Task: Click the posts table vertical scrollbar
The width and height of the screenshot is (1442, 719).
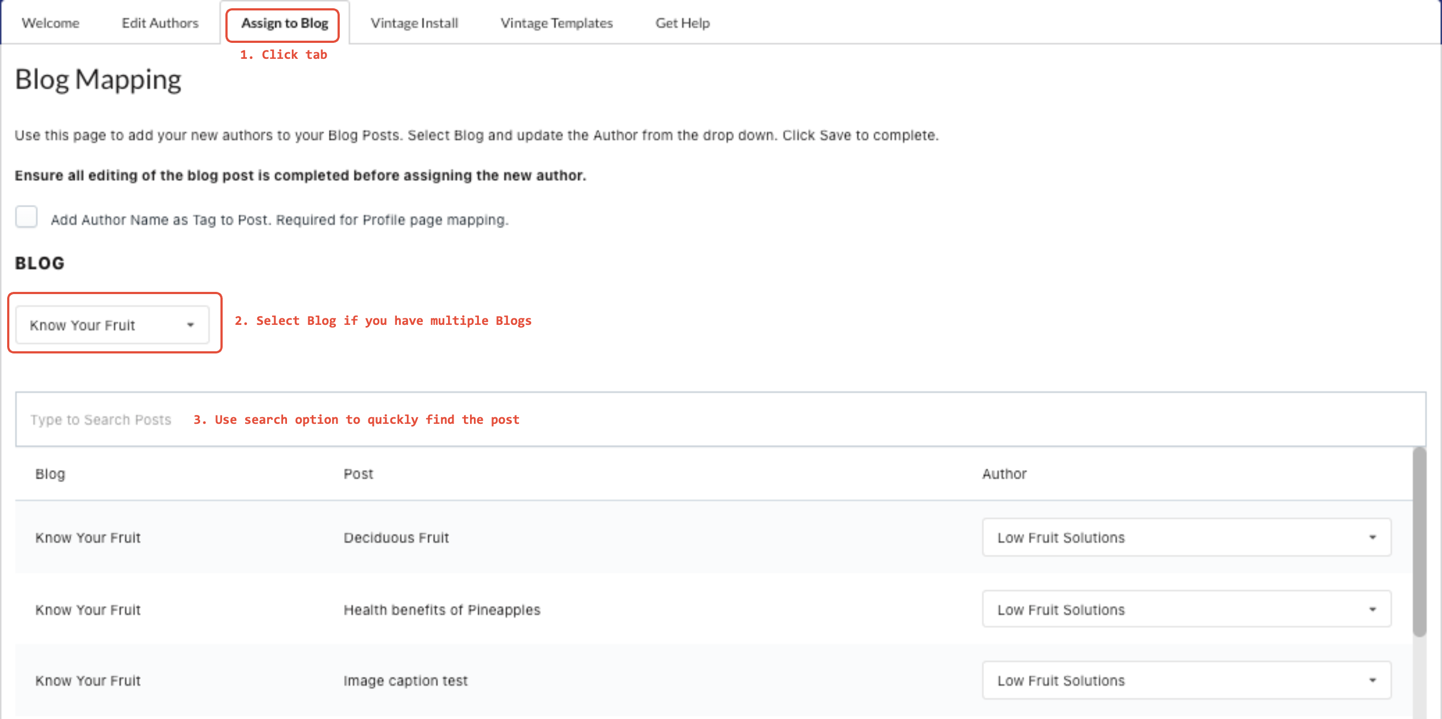Action: coord(1418,541)
